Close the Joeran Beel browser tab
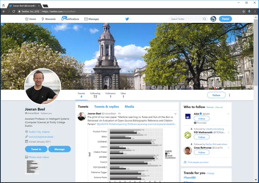This screenshot has width=259, height=183. [x=39, y=6]
